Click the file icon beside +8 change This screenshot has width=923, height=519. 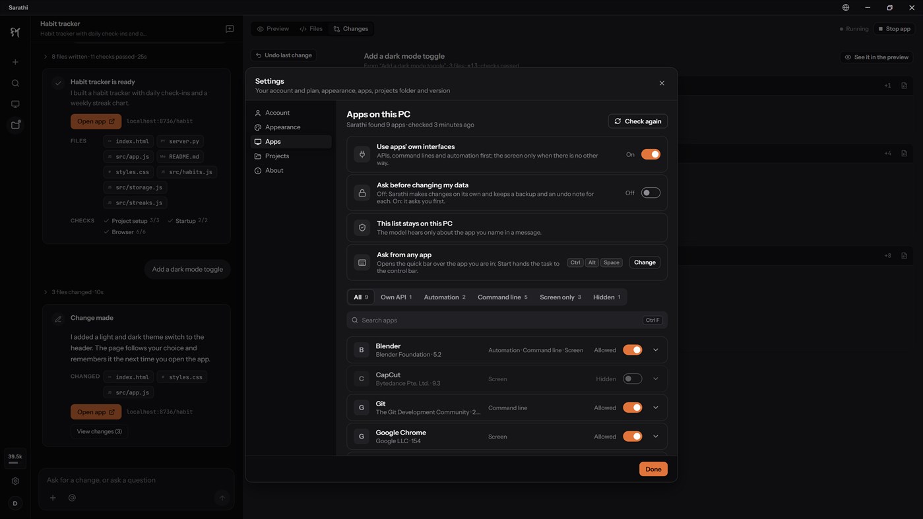pos(904,256)
